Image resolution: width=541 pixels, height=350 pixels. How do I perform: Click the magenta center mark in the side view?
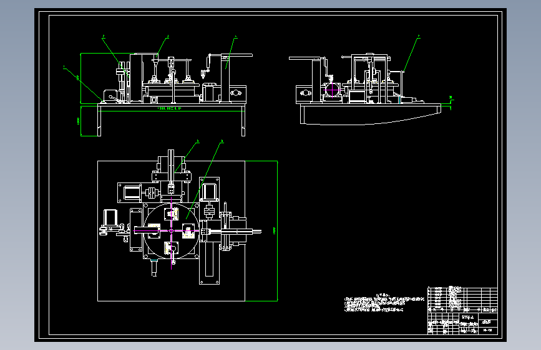tap(332, 90)
